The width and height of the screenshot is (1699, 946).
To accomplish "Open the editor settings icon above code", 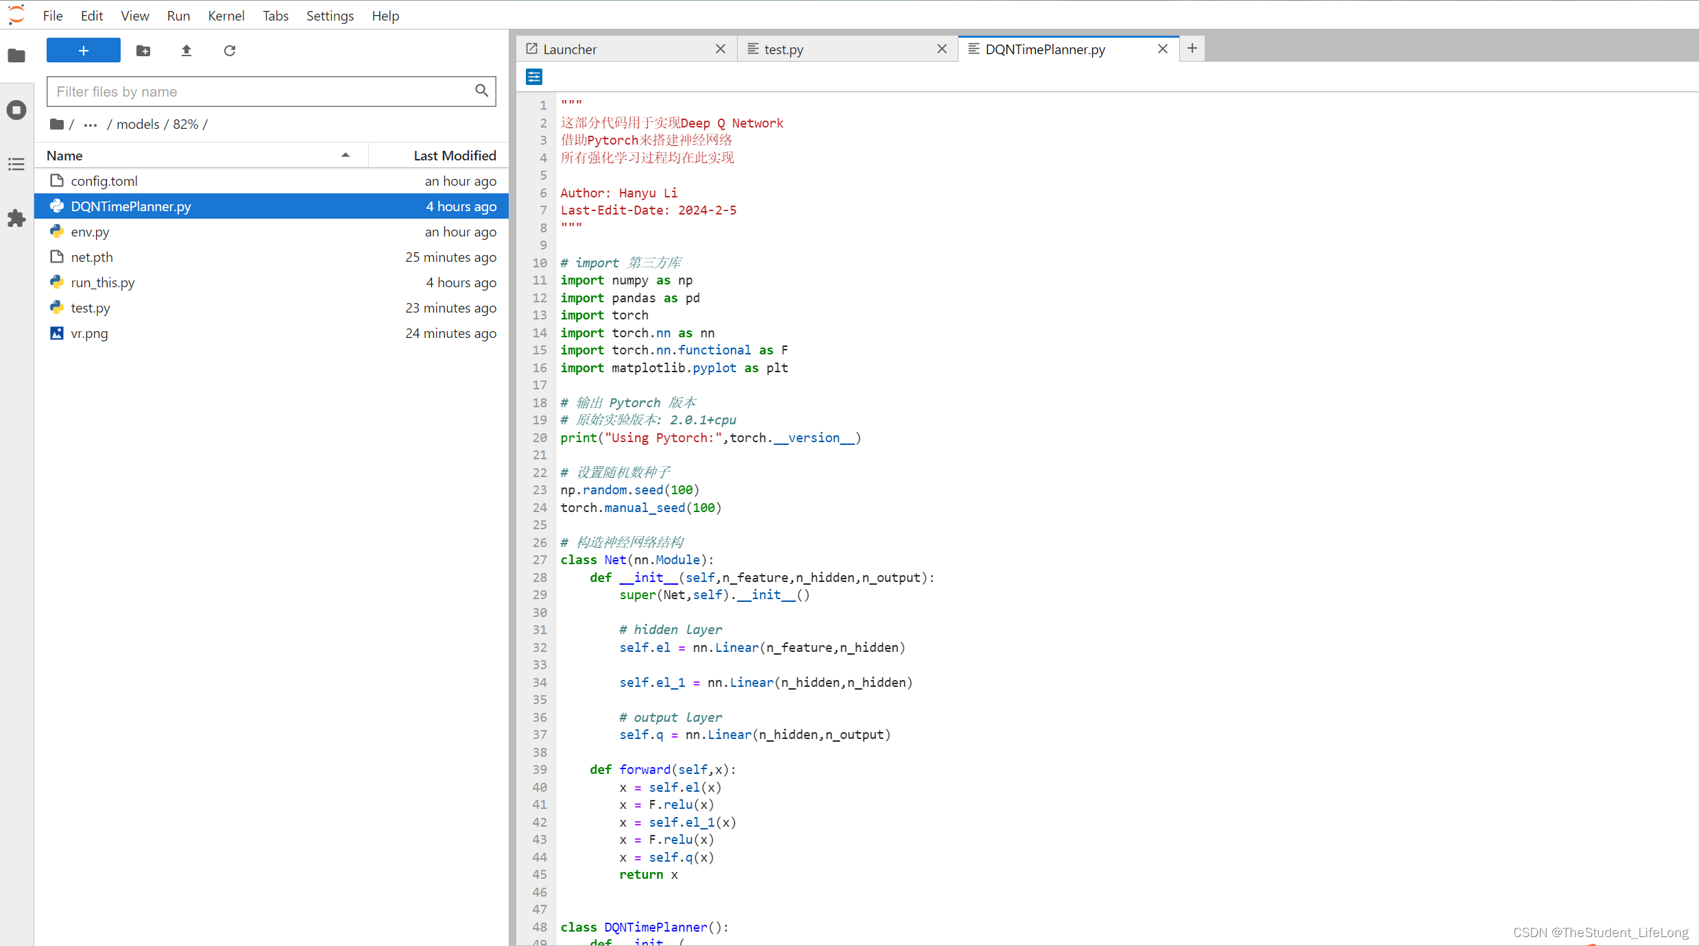I will coord(534,77).
